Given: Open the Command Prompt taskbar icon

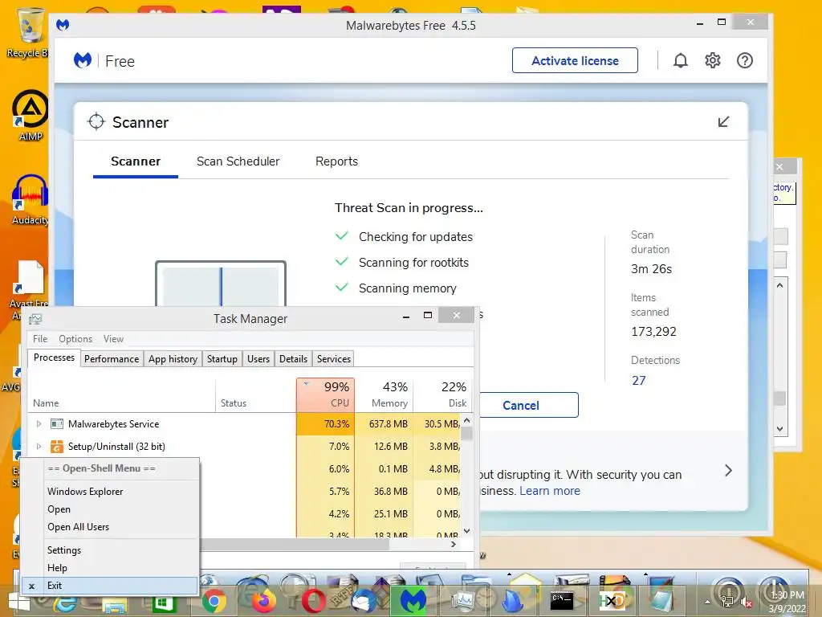Looking at the screenshot, I should (x=561, y=601).
